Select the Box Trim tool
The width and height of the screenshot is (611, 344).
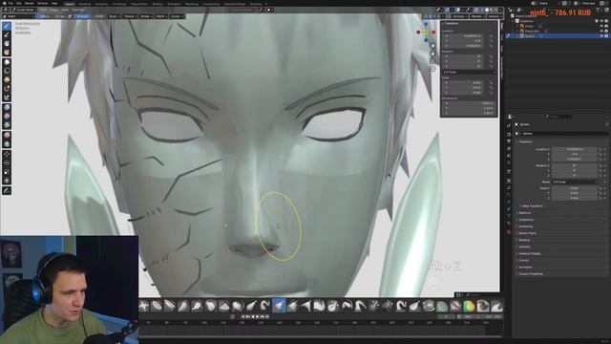[x=7, y=89]
